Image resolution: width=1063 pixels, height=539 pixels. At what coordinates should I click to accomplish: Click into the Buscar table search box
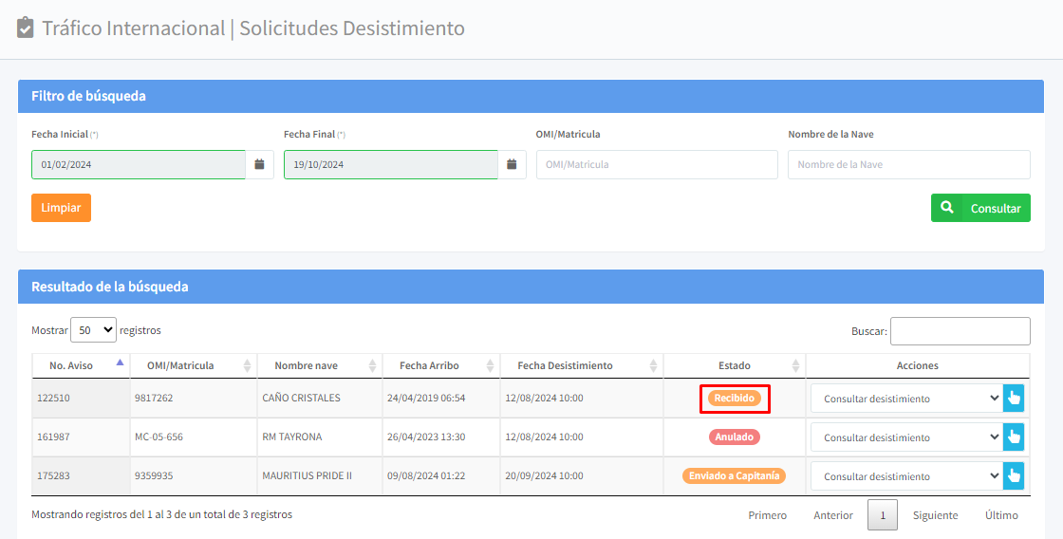(x=960, y=331)
